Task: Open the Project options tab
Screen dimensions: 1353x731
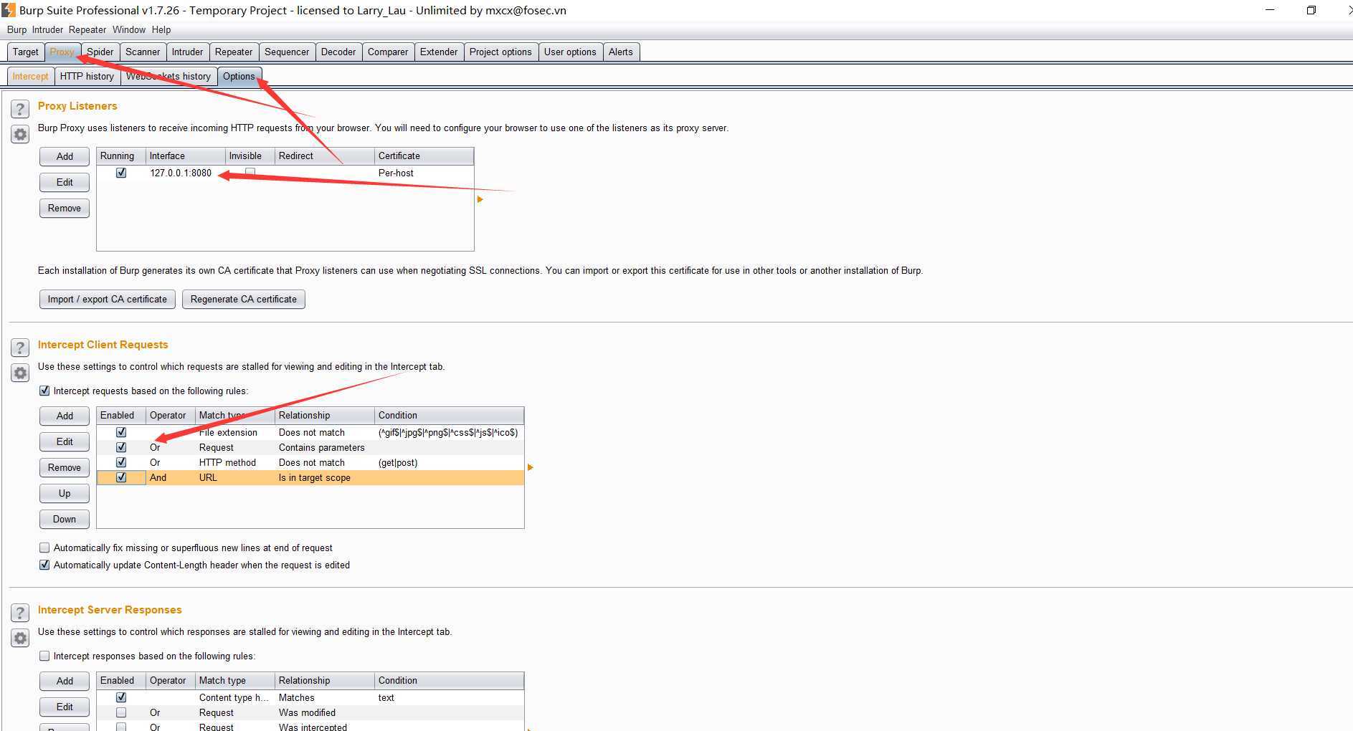Action: coord(500,52)
